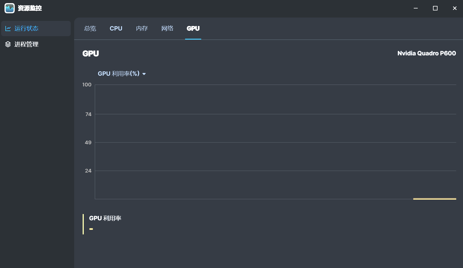The height and width of the screenshot is (268, 463).
Task: Click the 资源监控 app logo icon
Action: click(10, 8)
